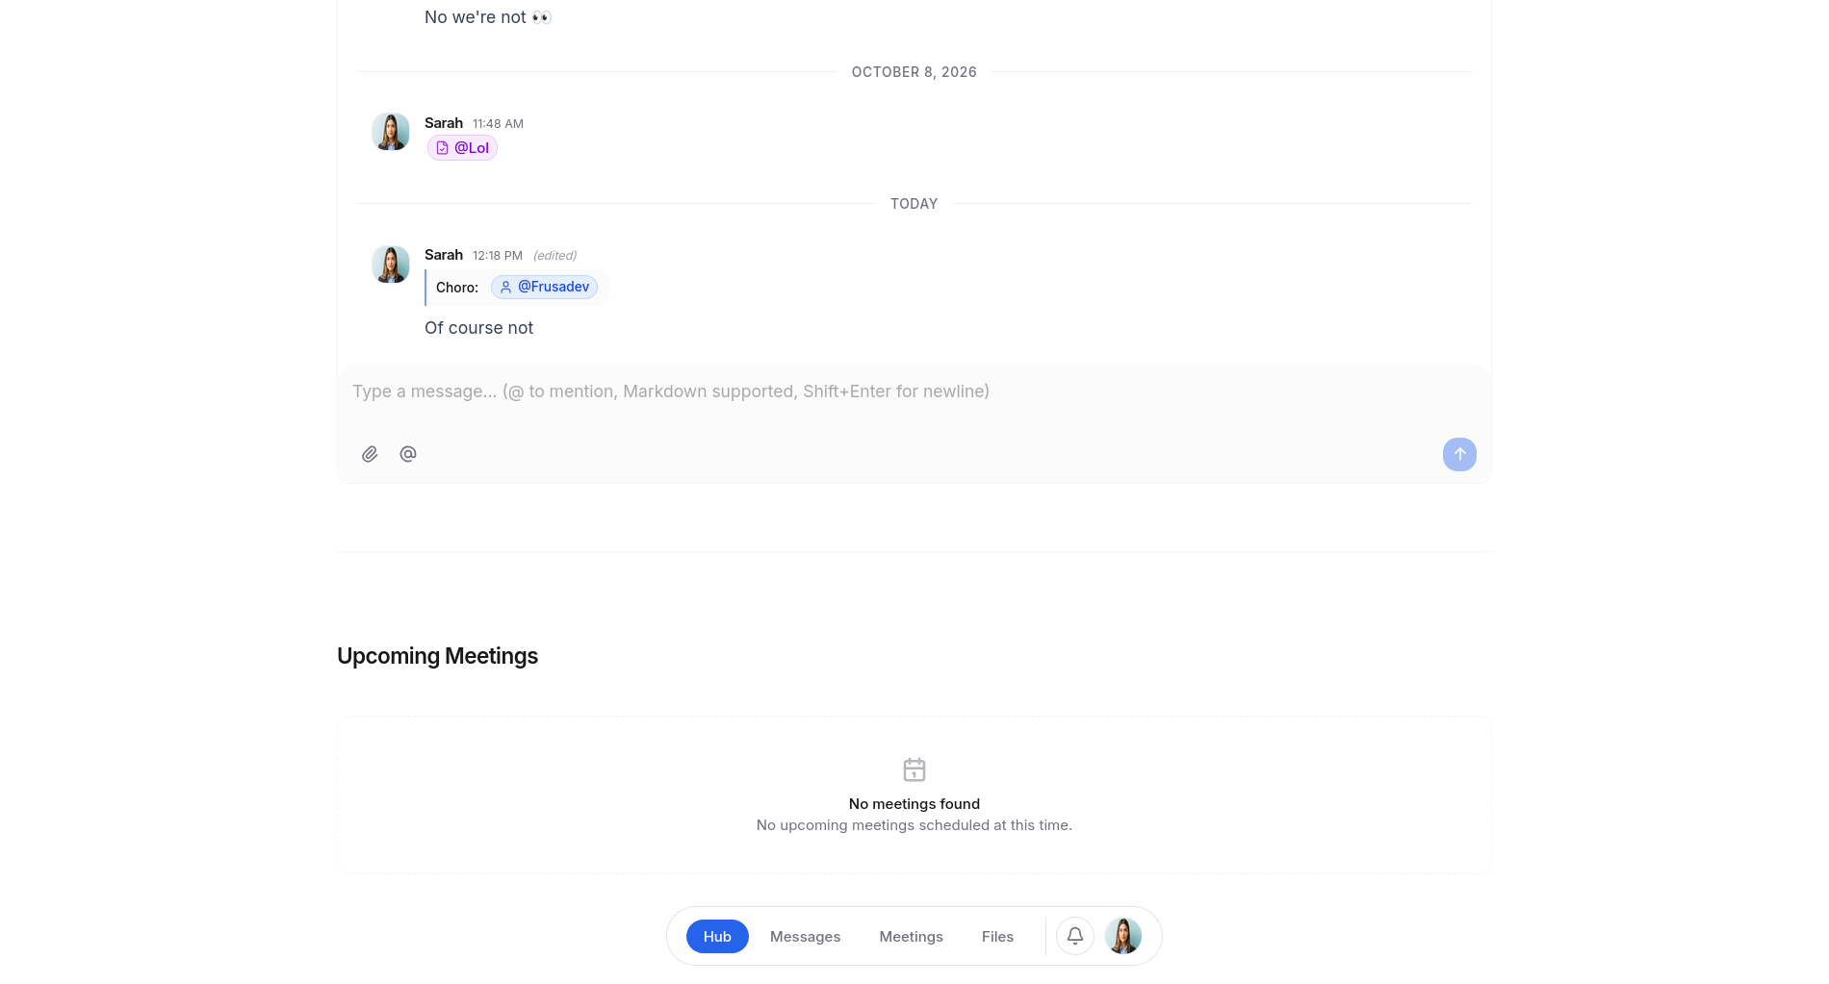Click the person icon in @Frusadev mention

505,287
